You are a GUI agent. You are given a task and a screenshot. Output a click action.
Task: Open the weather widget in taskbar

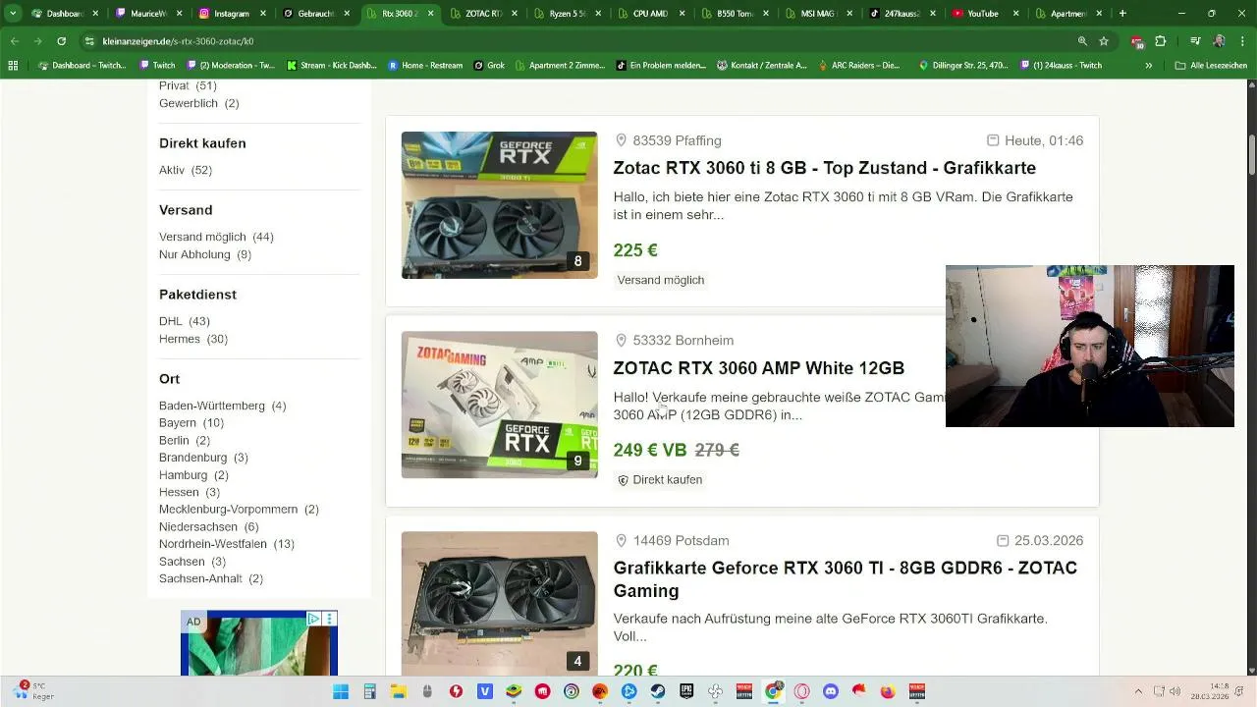[x=31, y=691]
